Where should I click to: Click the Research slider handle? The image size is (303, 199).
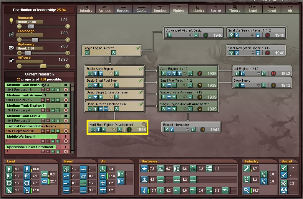click(31, 26)
